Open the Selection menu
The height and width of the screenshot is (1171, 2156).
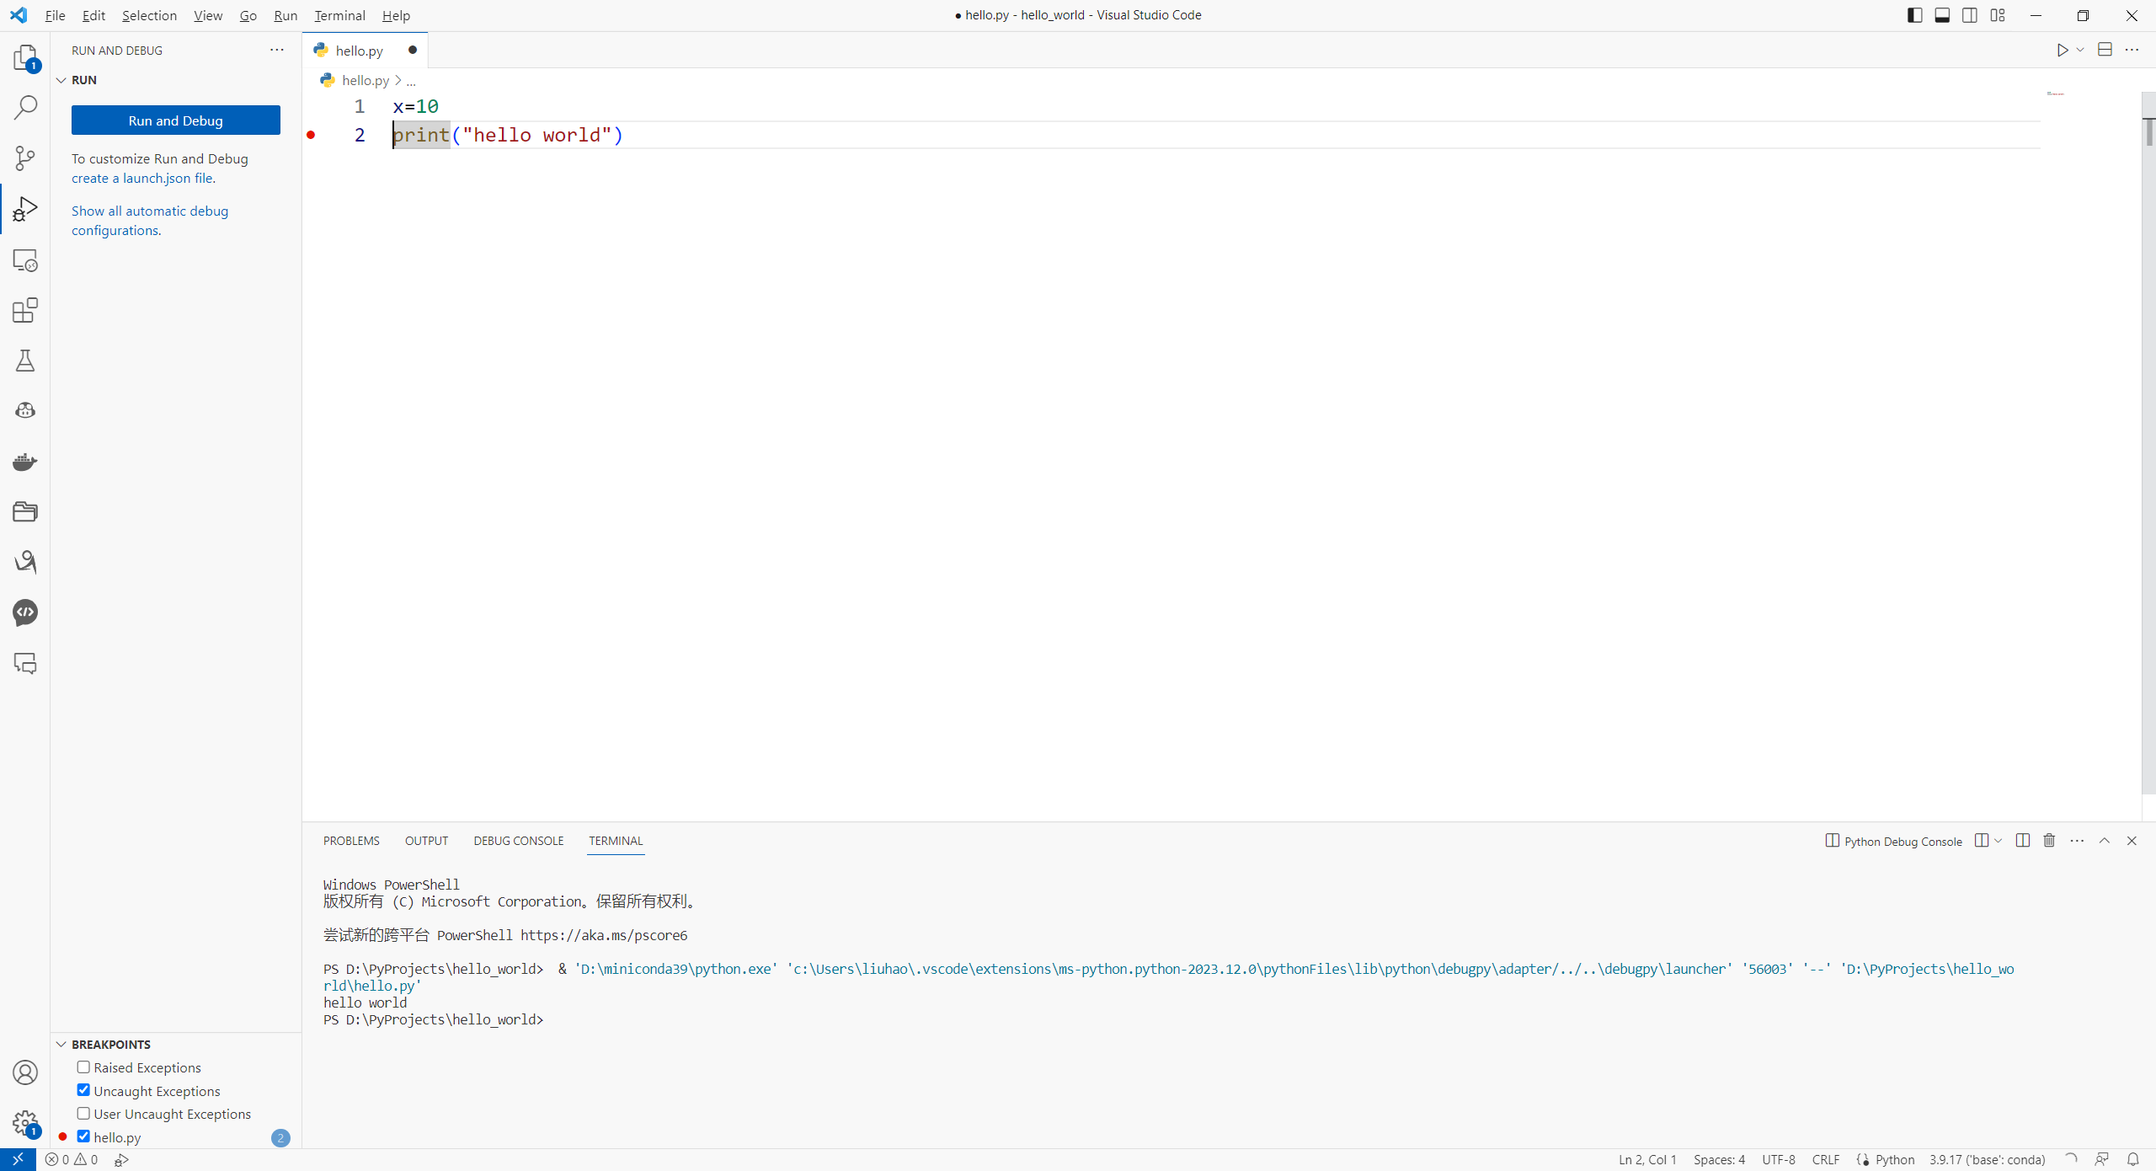(149, 15)
